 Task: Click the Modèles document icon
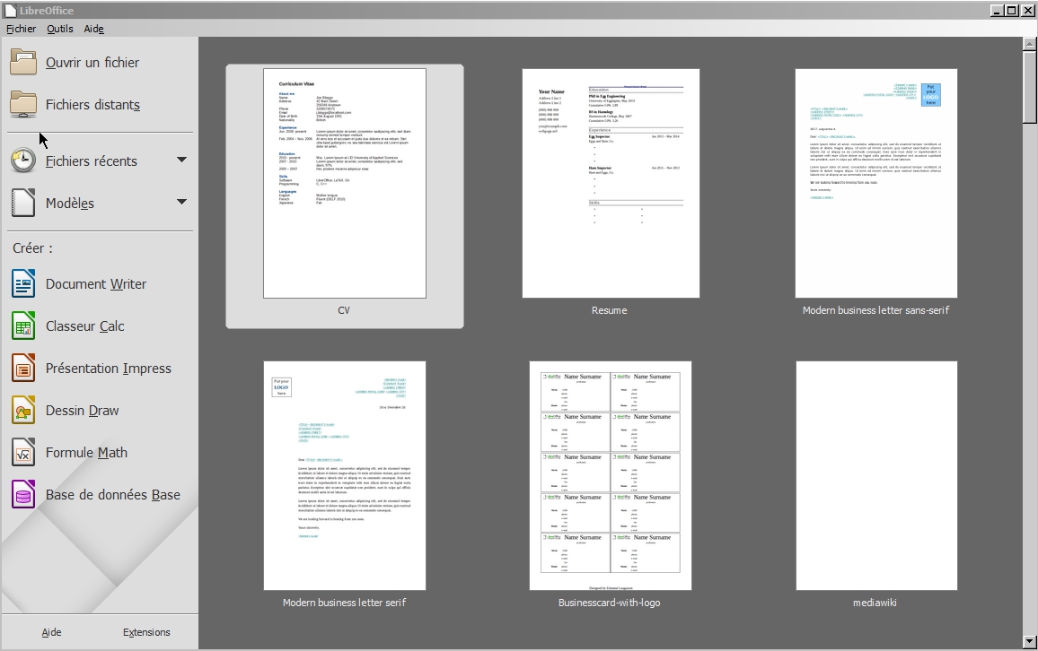(x=23, y=203)
